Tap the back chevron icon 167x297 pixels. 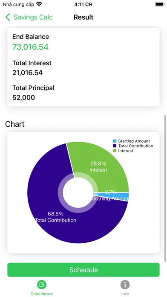pos(8,17)
